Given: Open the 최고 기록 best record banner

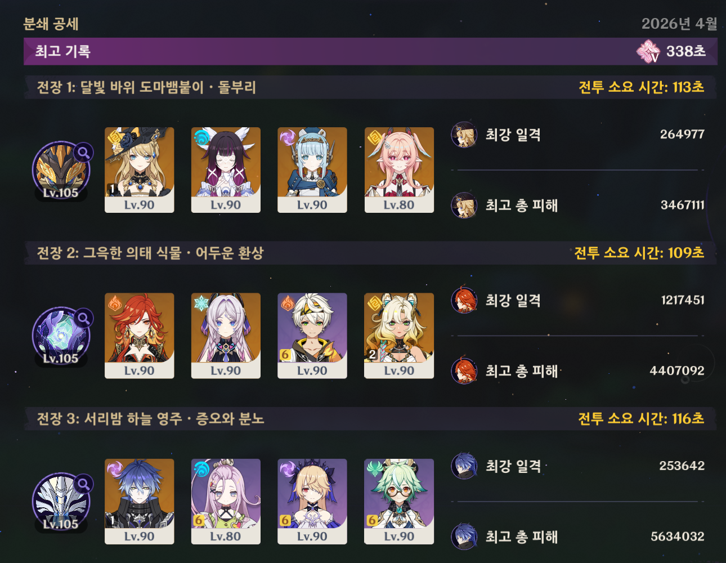Looking at the screenshot, I should tap(370, 51).
